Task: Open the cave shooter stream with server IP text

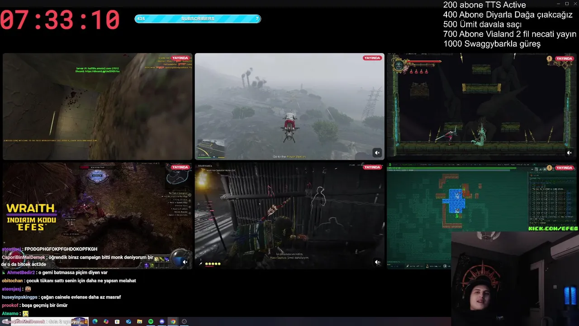Action: (x=98, y=106)
